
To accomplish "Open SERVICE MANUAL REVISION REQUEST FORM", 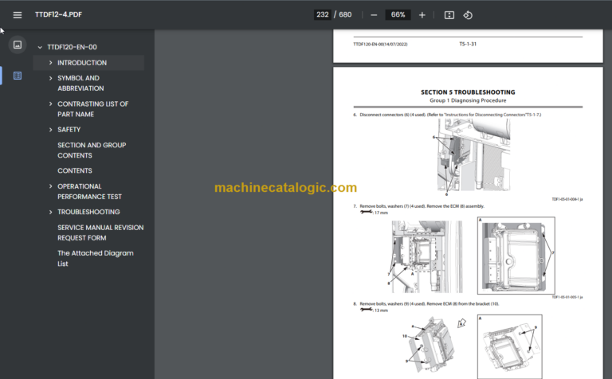I will 100,232.
